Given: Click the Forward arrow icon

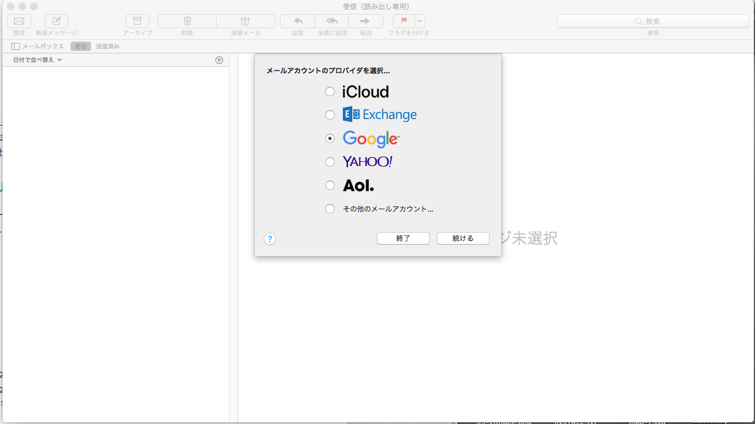Looking at the screenshot, I should pos(366,21).
